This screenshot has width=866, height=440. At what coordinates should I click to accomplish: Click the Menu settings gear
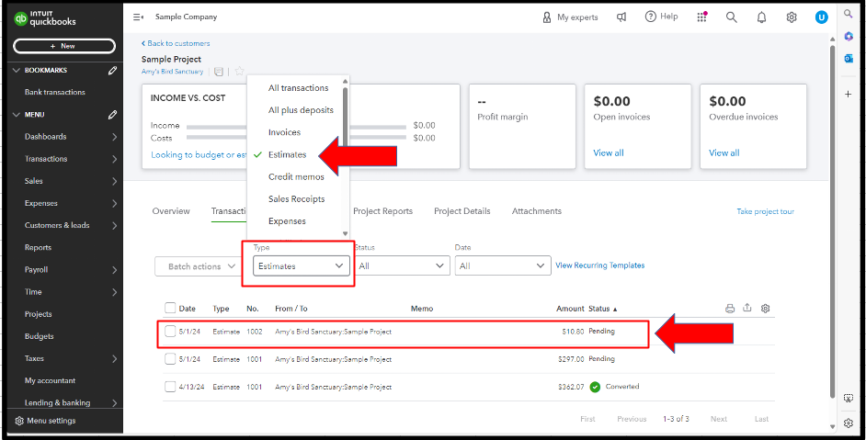click(x=19, y=421)
